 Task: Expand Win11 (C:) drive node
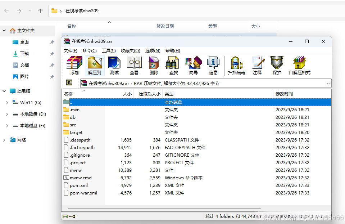[7, 103]
